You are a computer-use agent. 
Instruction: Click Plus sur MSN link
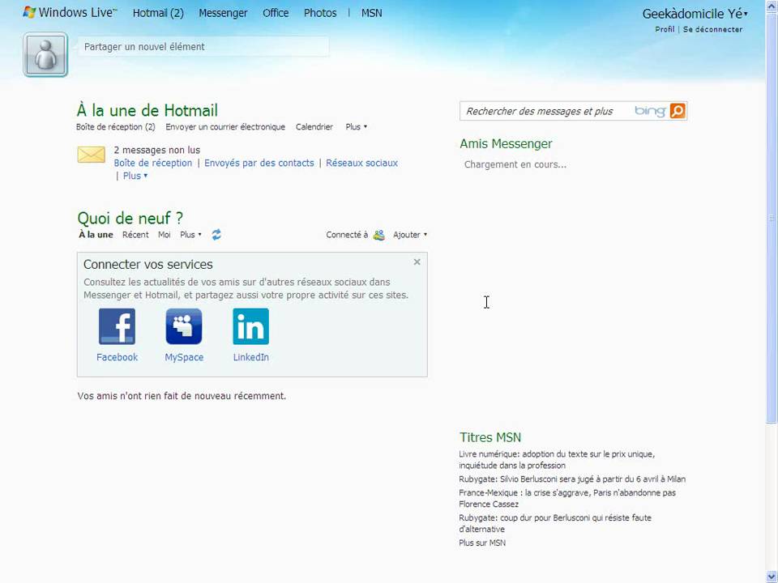pyautogui.click(x=482, y=543)
